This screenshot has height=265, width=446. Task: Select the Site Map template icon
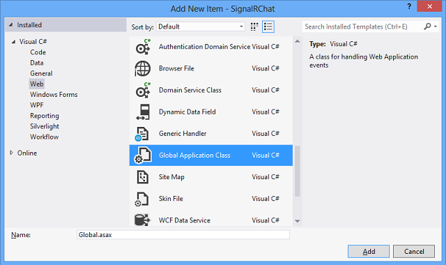coord(142,177)
